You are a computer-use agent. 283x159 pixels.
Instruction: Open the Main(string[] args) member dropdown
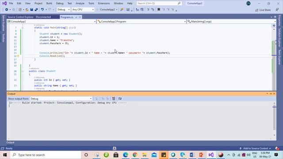pos(232,22)
